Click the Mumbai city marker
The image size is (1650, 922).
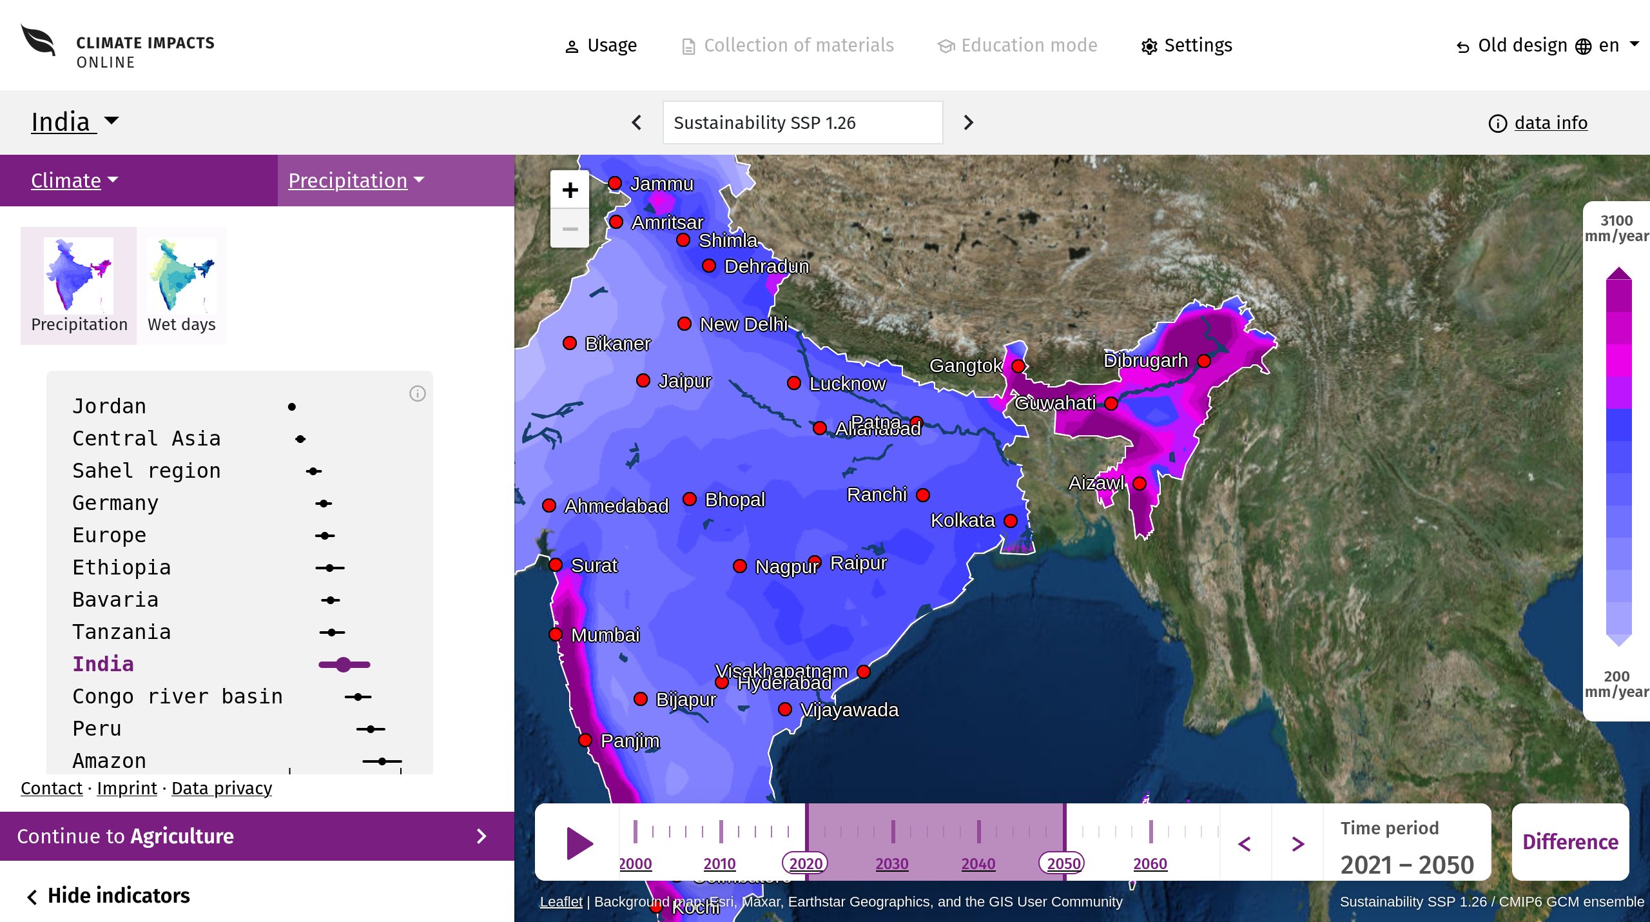[x=556, y=634]
